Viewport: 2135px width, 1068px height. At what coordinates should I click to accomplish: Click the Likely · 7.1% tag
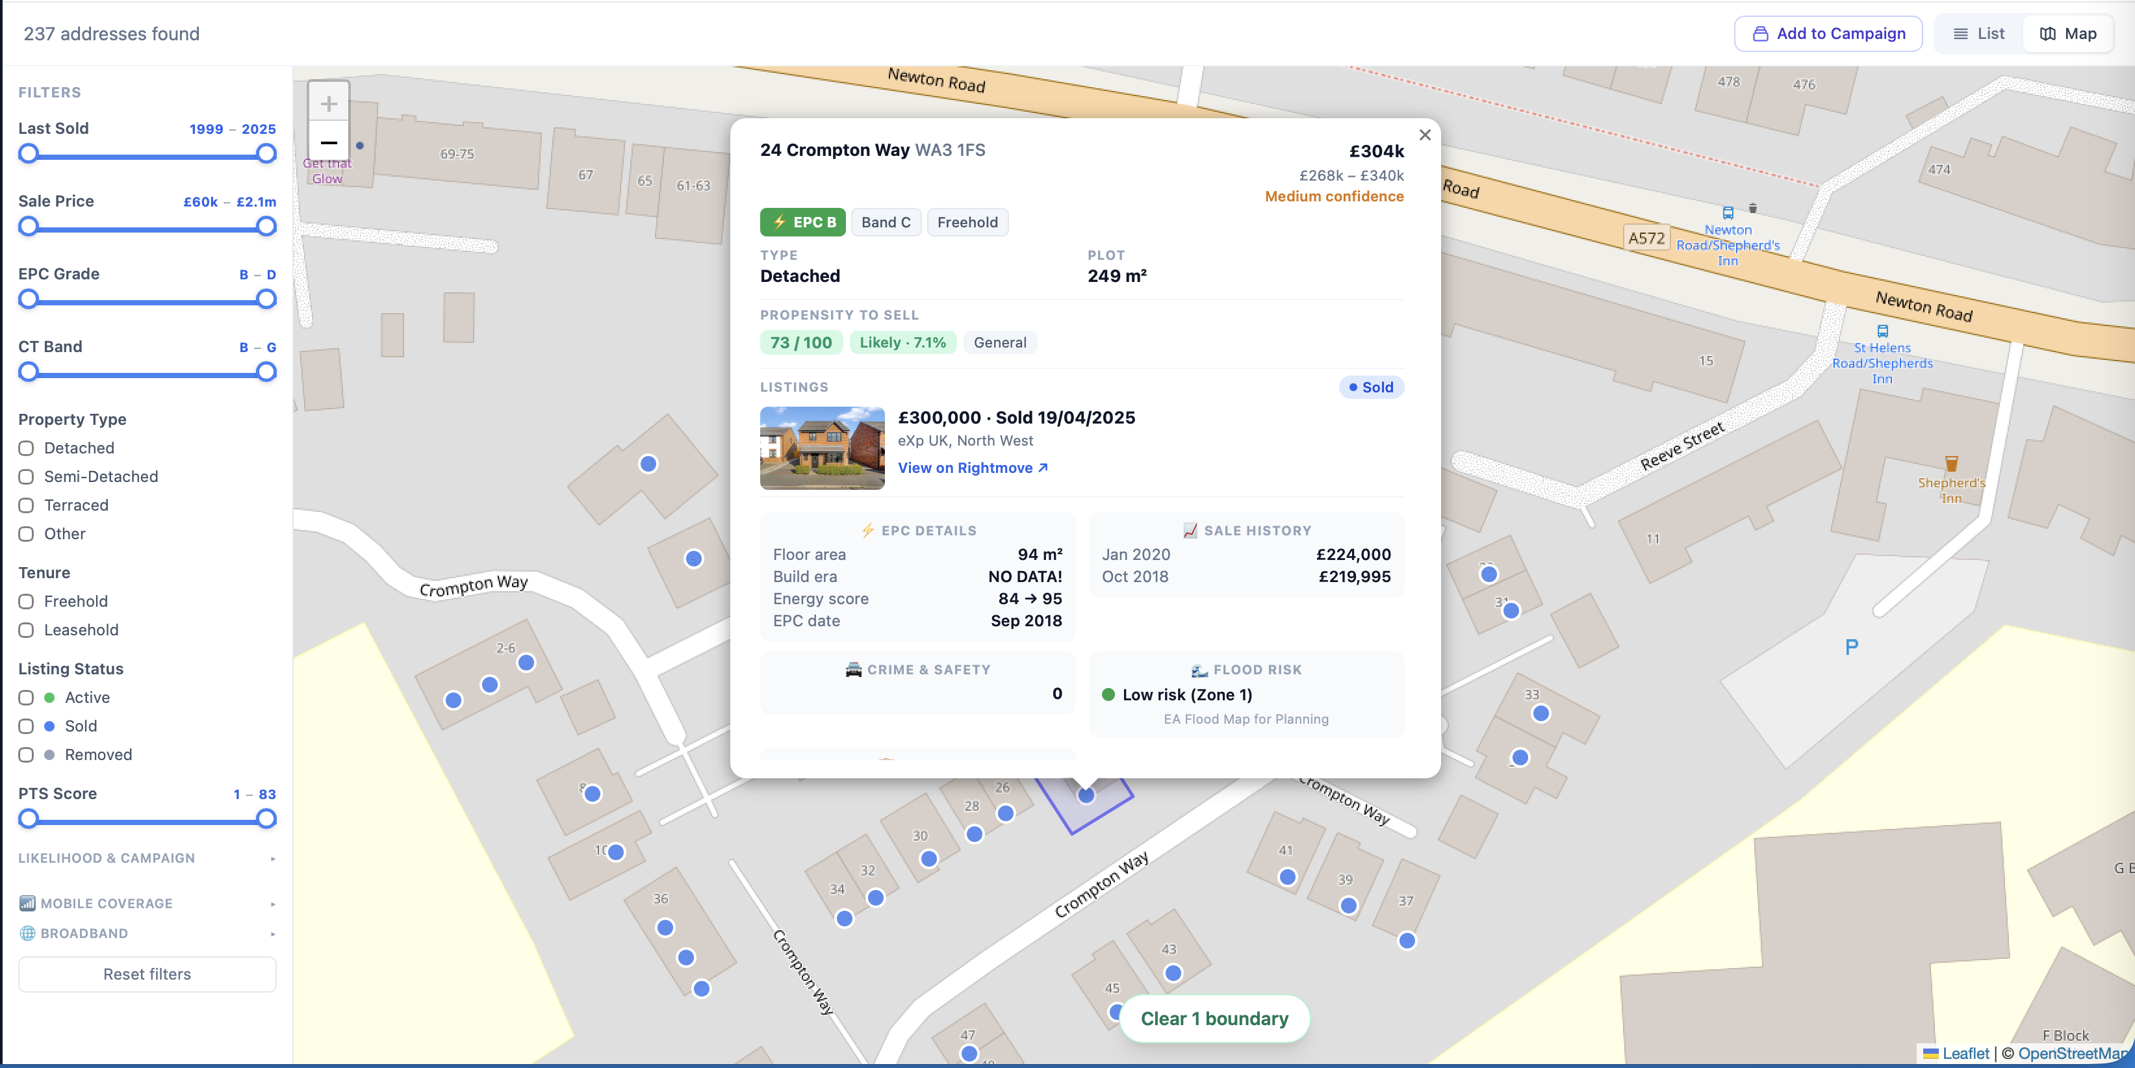[902, 343]
